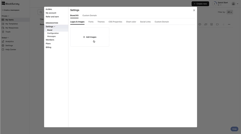Viewport: 241px width, 134px height.
Task: Click the My Responses sidebar icon
Action: tap(3, 28)
